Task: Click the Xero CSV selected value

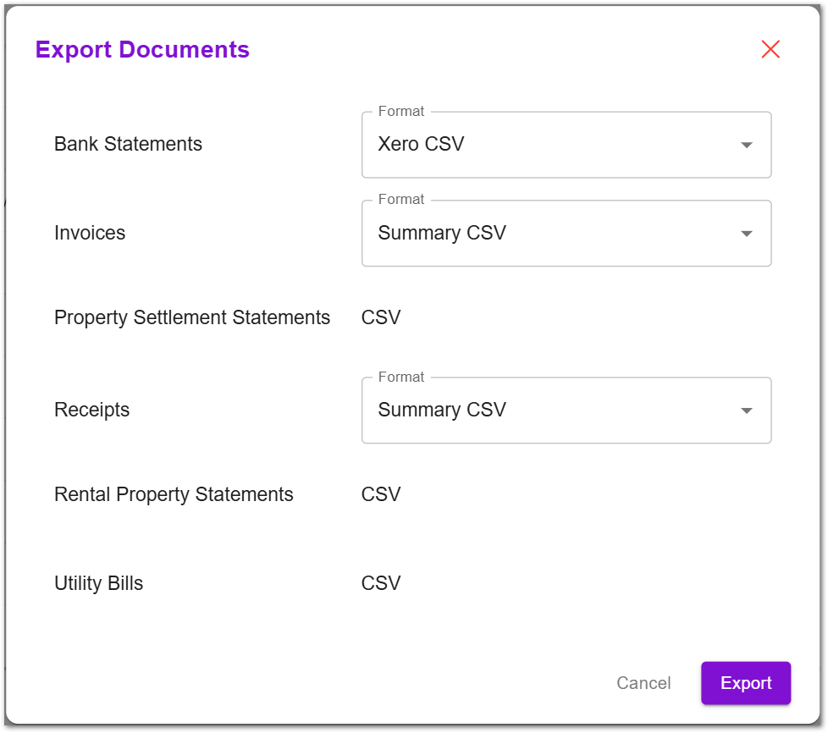Action: [421, 145]
